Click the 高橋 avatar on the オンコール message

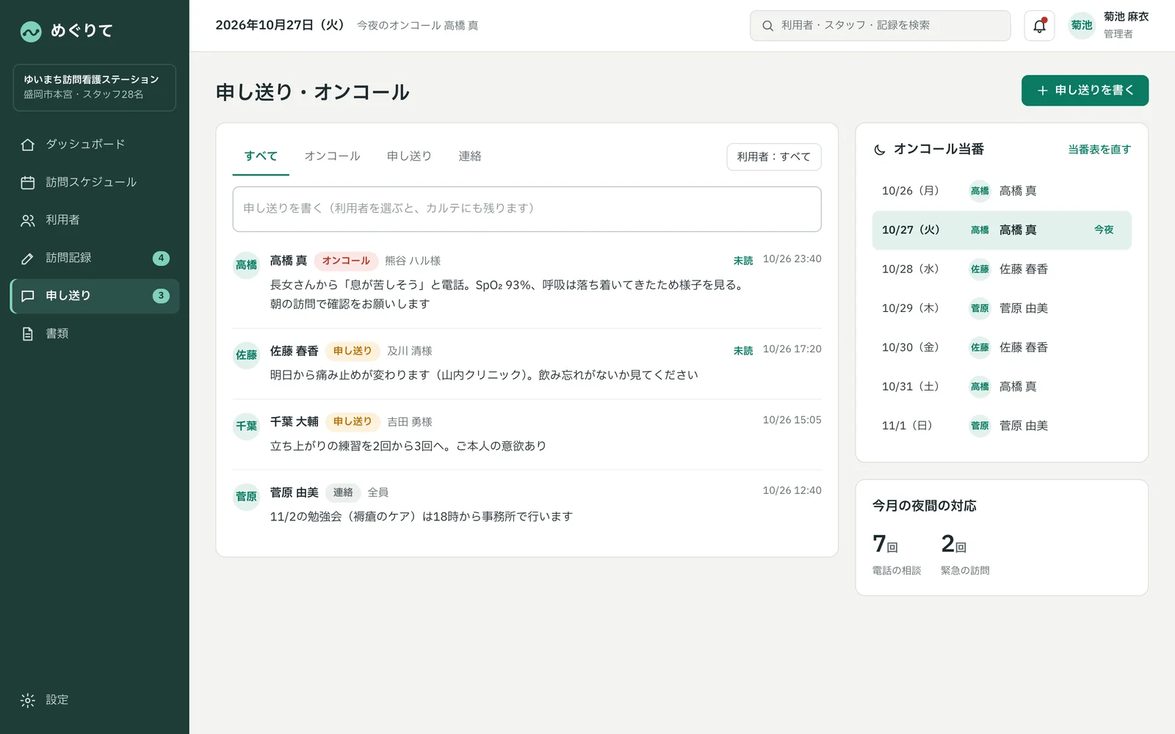click(x=246, y=265)
